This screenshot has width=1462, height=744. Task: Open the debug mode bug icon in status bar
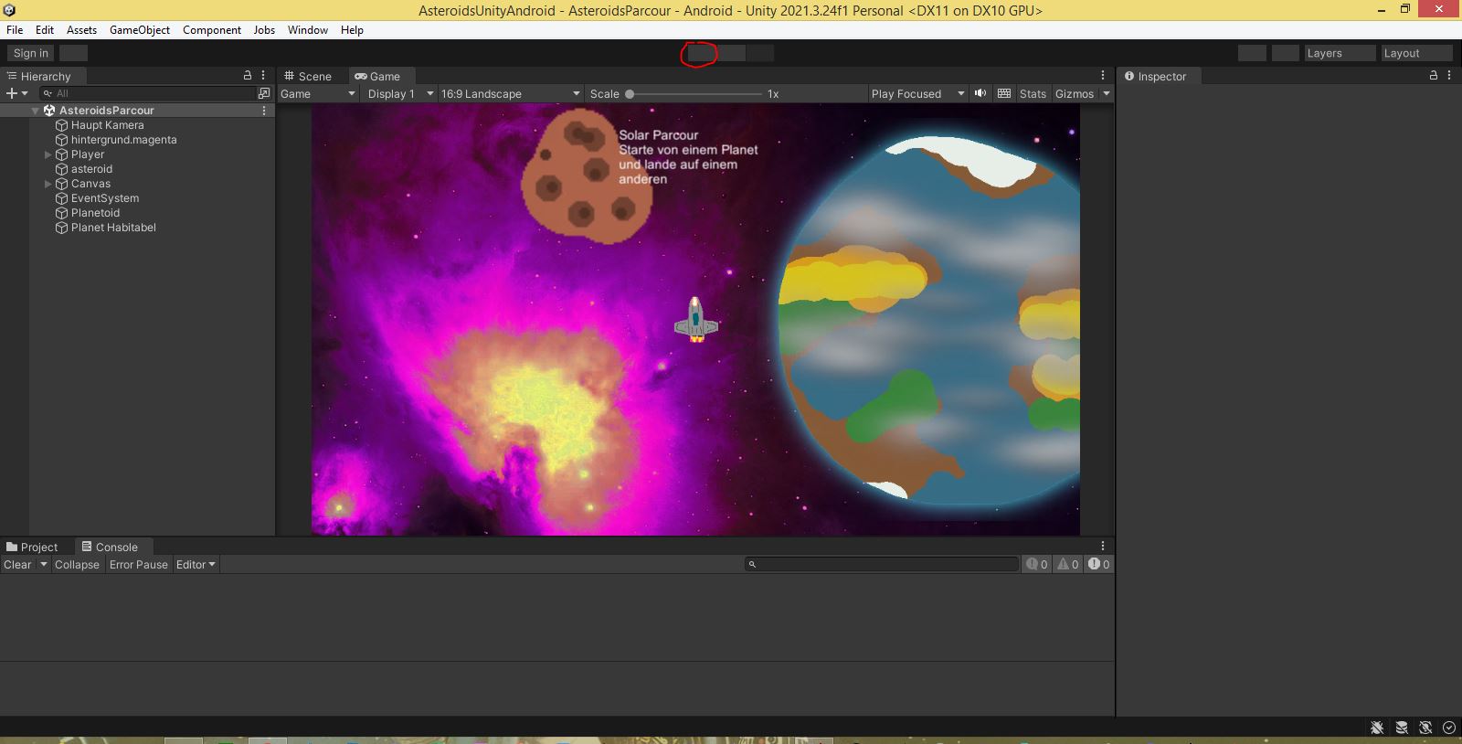tap(1377, 728)
